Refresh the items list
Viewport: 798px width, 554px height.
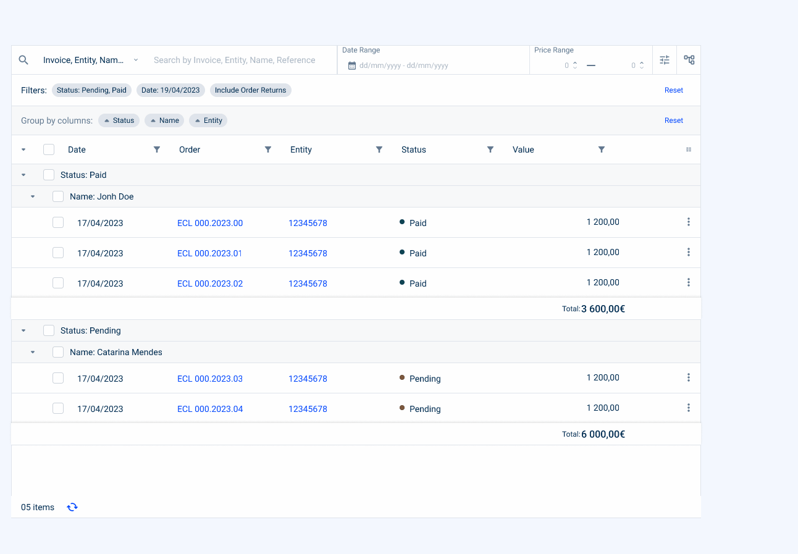(72, 507)
